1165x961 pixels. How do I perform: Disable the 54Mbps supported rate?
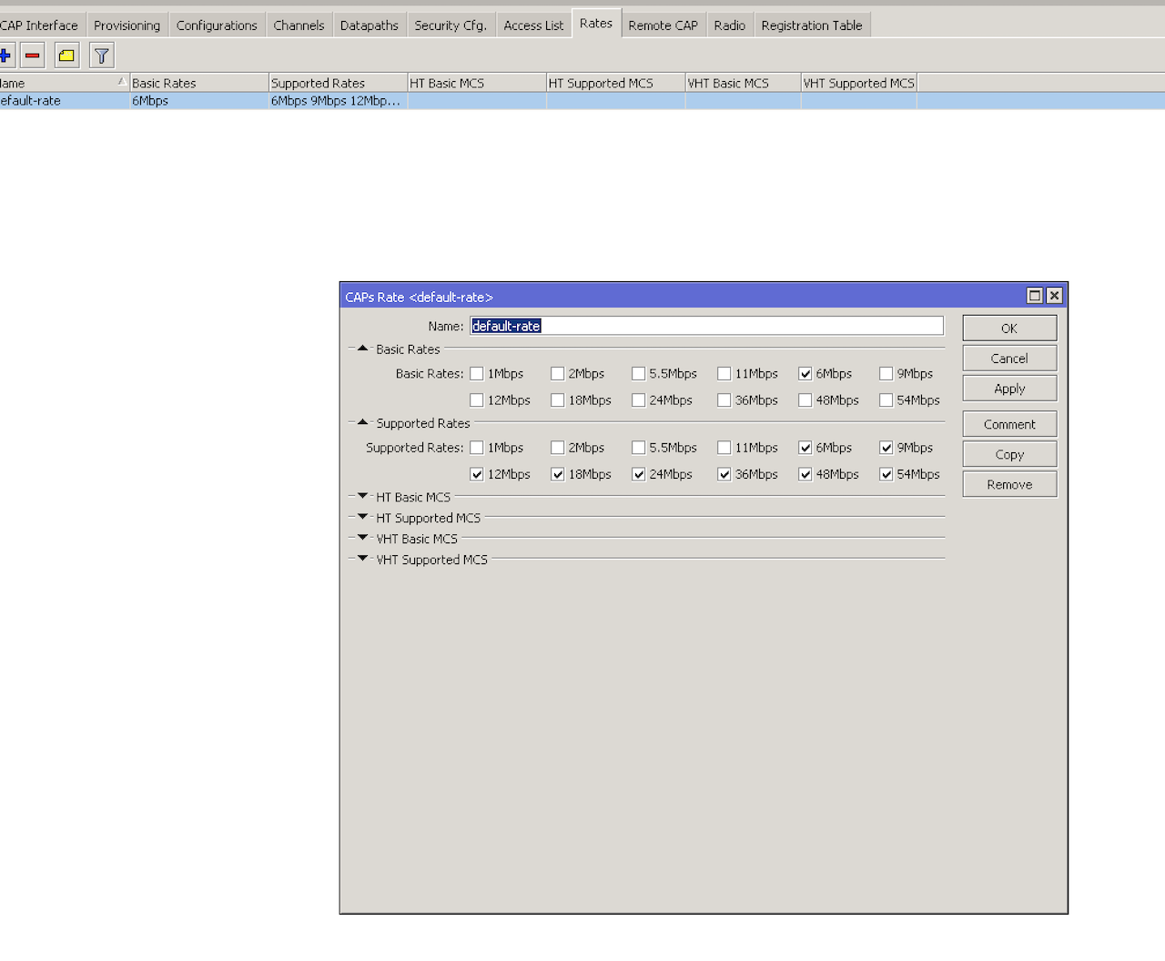886,474
